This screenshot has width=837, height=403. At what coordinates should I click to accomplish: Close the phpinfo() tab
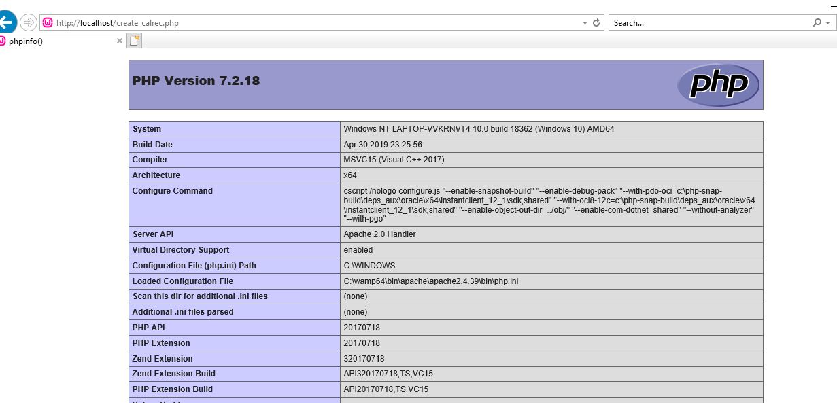[120, 41]
